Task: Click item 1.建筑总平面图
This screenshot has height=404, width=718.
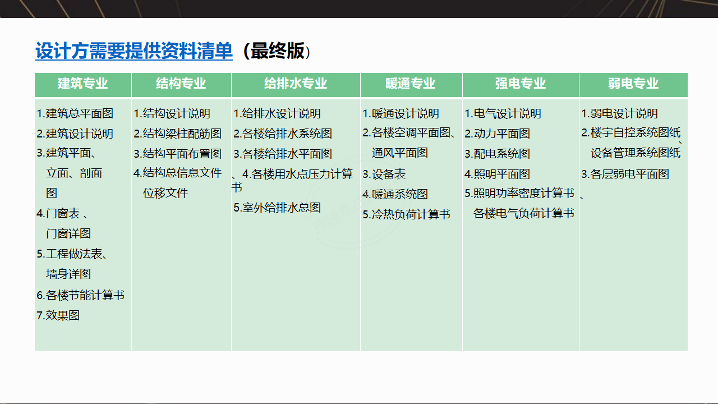Action: coord(75,113)
